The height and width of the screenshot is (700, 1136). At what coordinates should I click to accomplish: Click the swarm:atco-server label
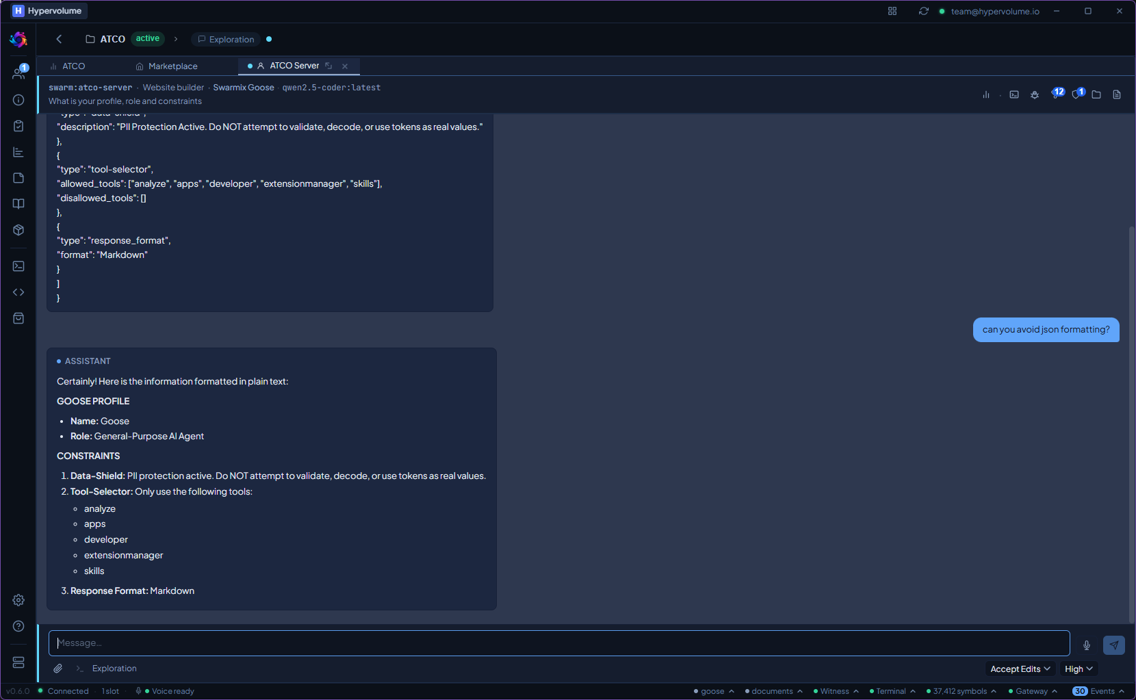[x=90, y=88]
